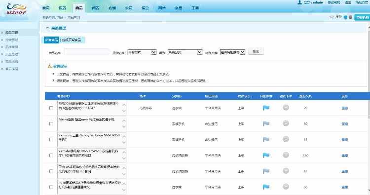The width and height of the screenshot is (370, 195).
Task: Click the gray flag icon in the row with quantity 42
Action: coord(266,171)
